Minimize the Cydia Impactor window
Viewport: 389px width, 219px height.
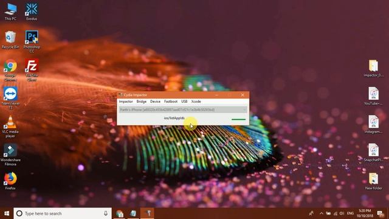click(217, 95)
